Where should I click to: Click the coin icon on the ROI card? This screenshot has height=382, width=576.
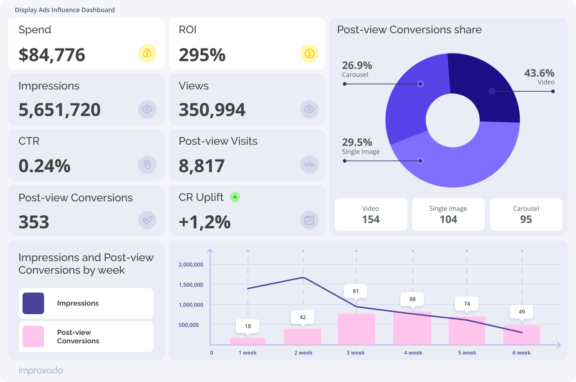tap(309, 53)
